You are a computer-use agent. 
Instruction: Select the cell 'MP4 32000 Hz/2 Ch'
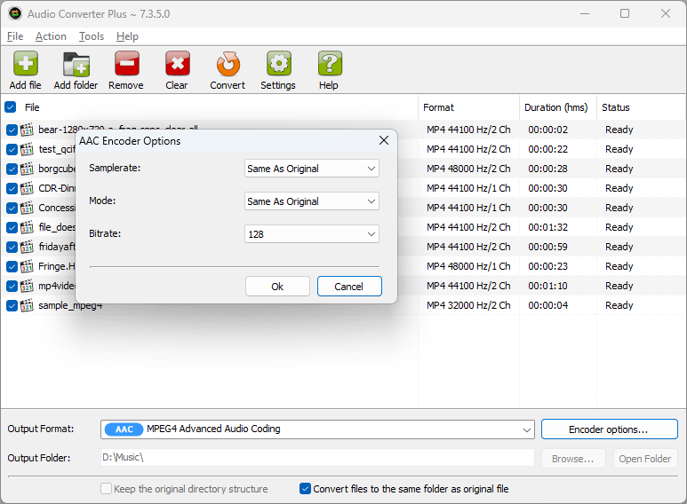click(x=468, y=305)
